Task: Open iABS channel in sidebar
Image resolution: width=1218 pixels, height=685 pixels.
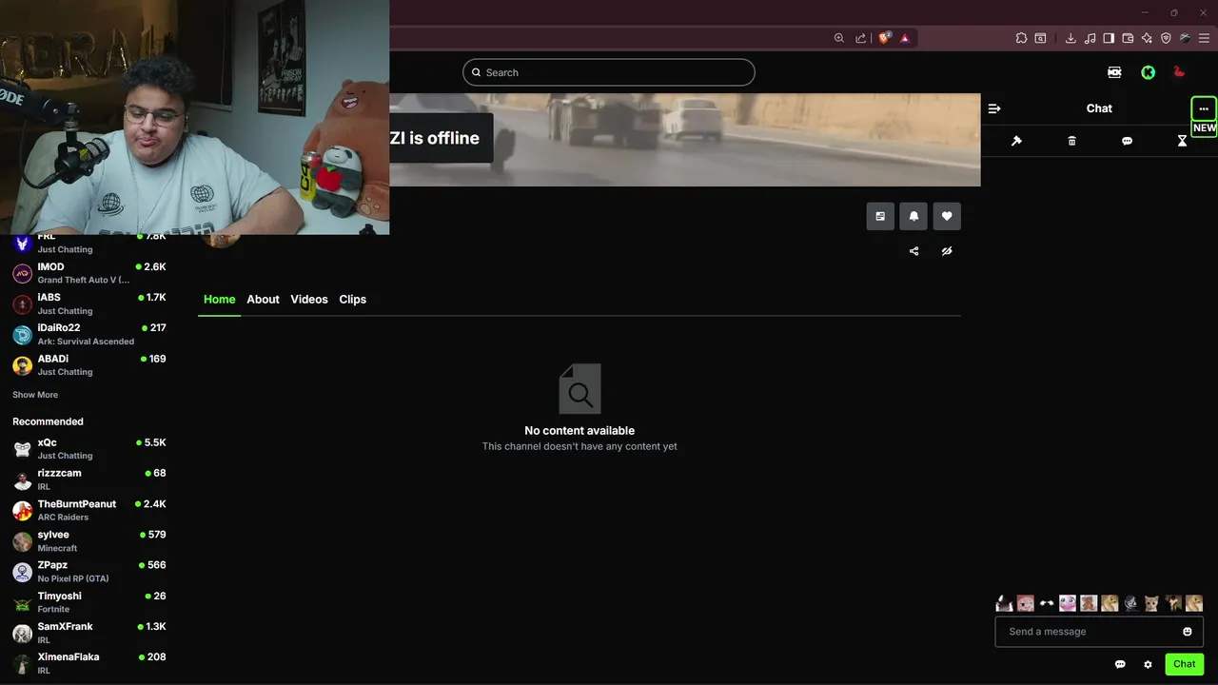Action: [x=89, y=303]
